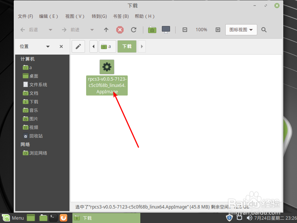The height and width of the screenshot is (223, 297).
Task: Reload the current folder
Action: click(134, 30)
